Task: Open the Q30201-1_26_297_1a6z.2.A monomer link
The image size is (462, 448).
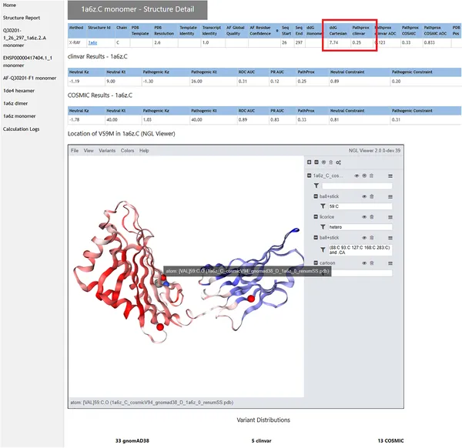Action: pyautogui.click(x=25, y=38)
